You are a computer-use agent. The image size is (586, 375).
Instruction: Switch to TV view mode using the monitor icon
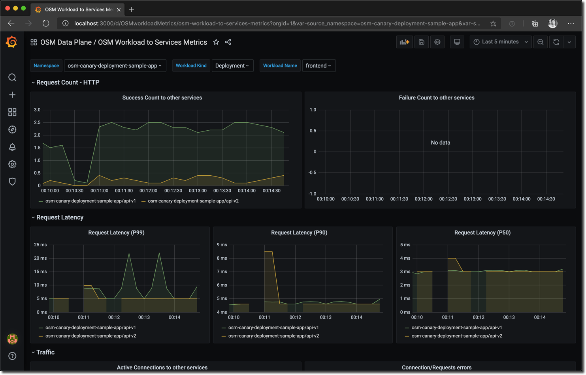457,42
